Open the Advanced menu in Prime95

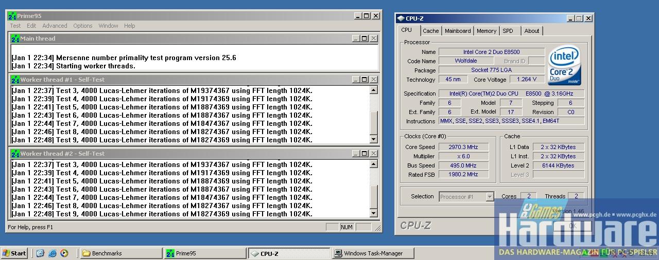55,26
